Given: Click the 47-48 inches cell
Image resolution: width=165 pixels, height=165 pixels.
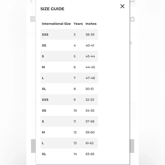Looking at the screenshot, I should (x=90, y=78).
